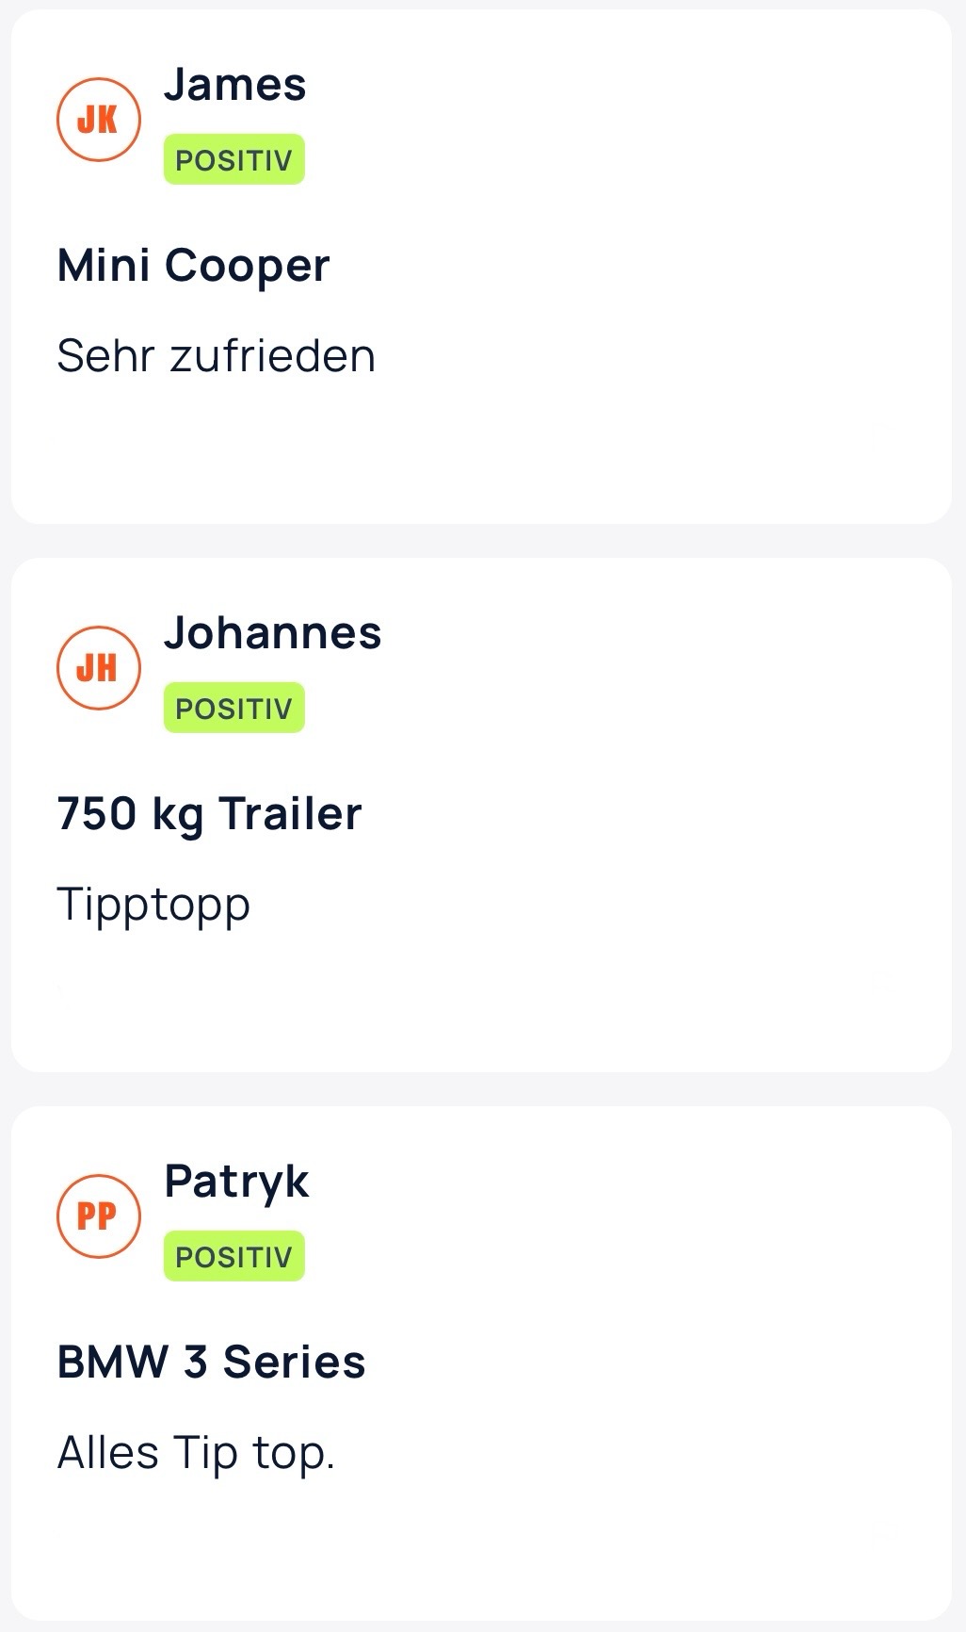Viewport: 966px width, 1632px height.
Task: Tap the JH avatar circle
Action: [x=99, y=668]
